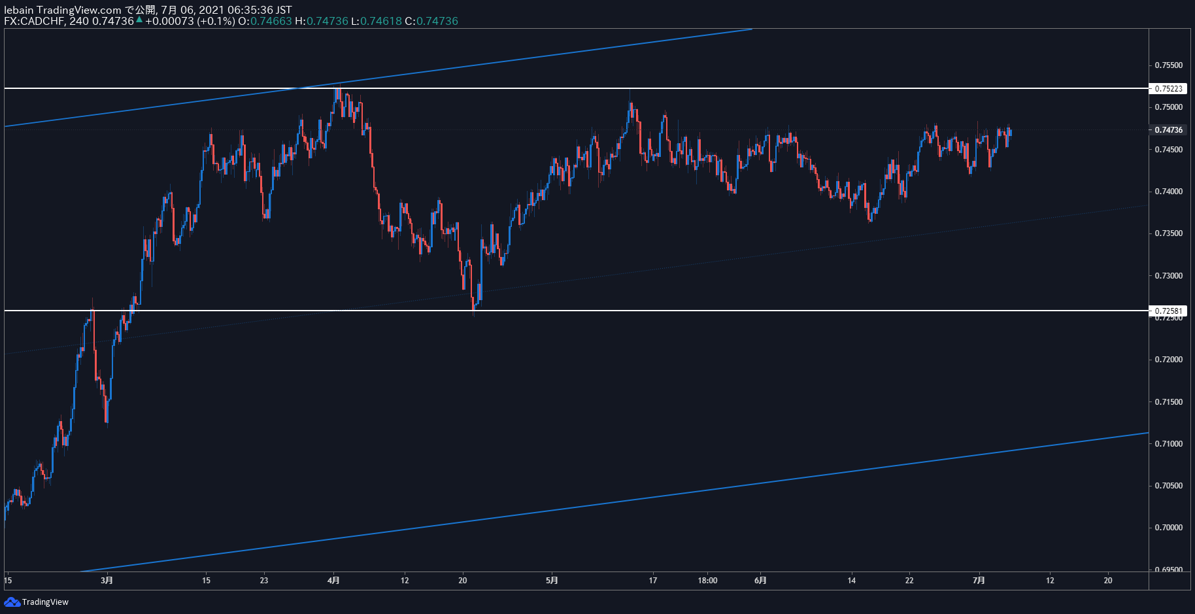Select the lower blue channel trendline
This screenshot has width=1195, height=614.
click(x=614, y=502)
